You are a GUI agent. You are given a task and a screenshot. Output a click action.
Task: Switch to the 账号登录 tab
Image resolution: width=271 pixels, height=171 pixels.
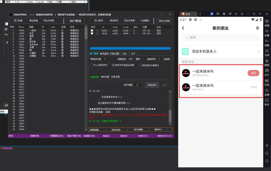[104, 53]
